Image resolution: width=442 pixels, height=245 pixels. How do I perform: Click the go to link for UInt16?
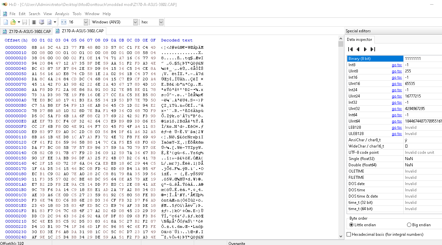[x=397, y=84]
